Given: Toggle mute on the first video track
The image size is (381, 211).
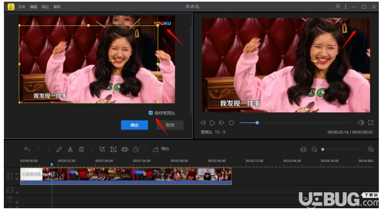Looking at the screenshot, I should coord(17,174).
